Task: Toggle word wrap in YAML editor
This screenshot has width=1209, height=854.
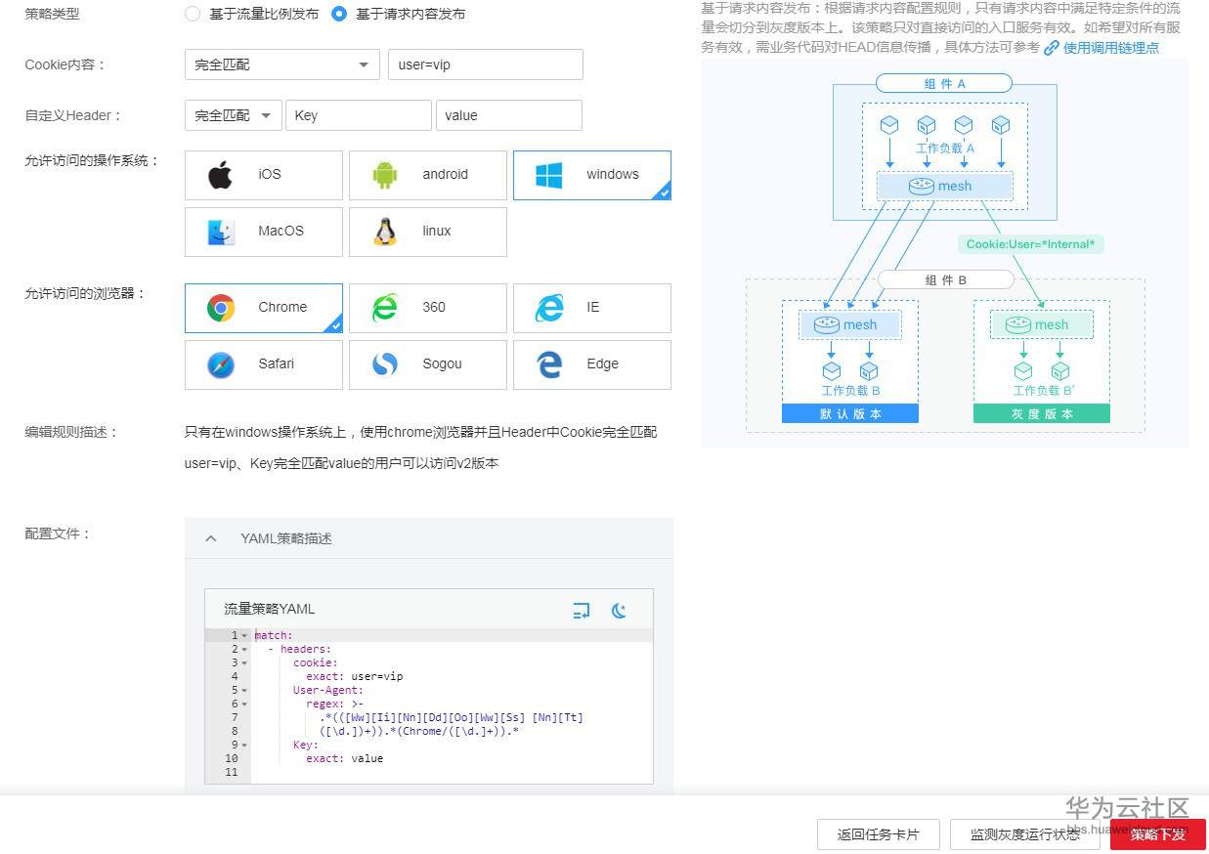Action: [x=582, y=611]
